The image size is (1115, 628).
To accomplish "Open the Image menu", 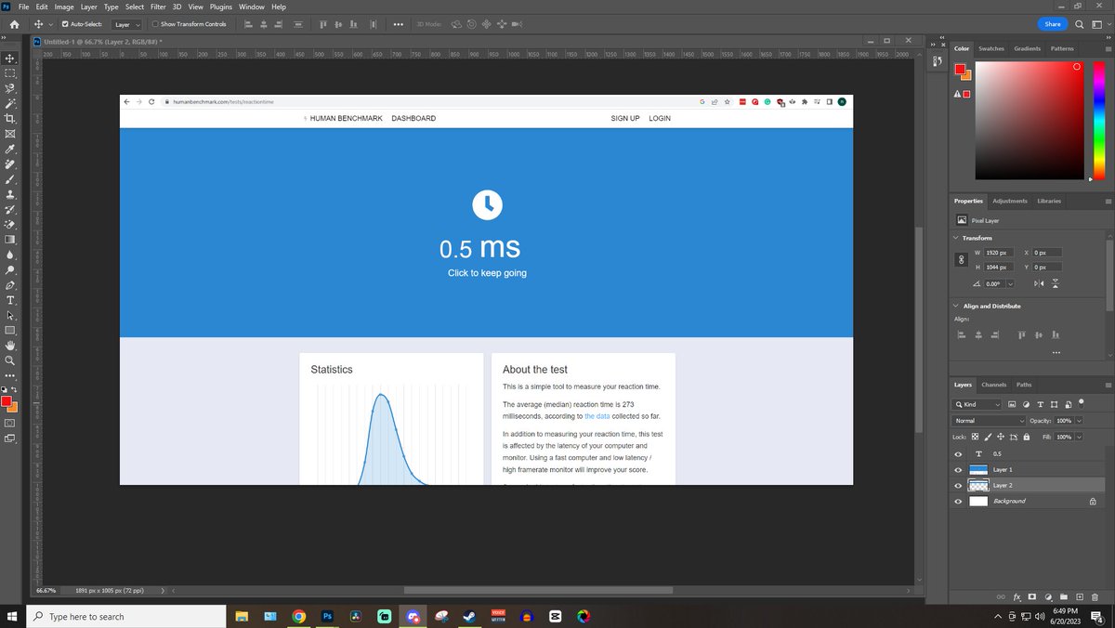I will pos(64,7).
